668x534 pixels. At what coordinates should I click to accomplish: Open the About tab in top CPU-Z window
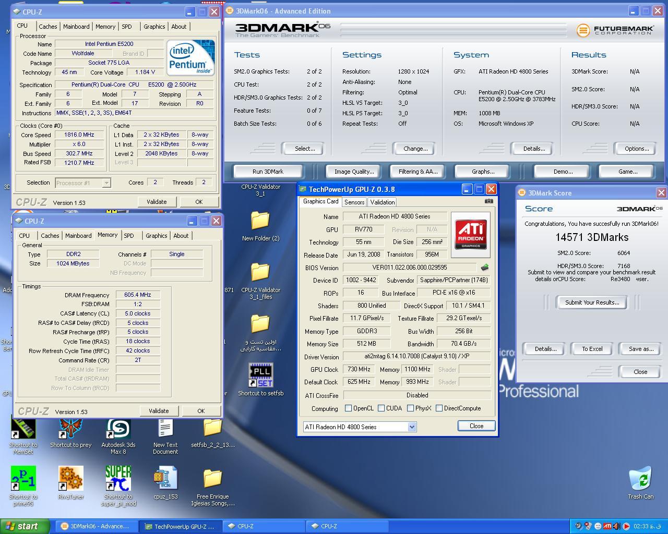(x=179, y=27)
